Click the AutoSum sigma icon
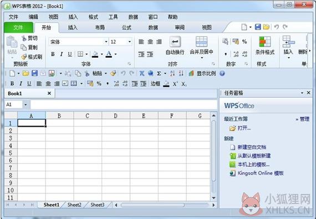Image resolution: width=316 pixels, height=219 pixels. coord(159,73)
